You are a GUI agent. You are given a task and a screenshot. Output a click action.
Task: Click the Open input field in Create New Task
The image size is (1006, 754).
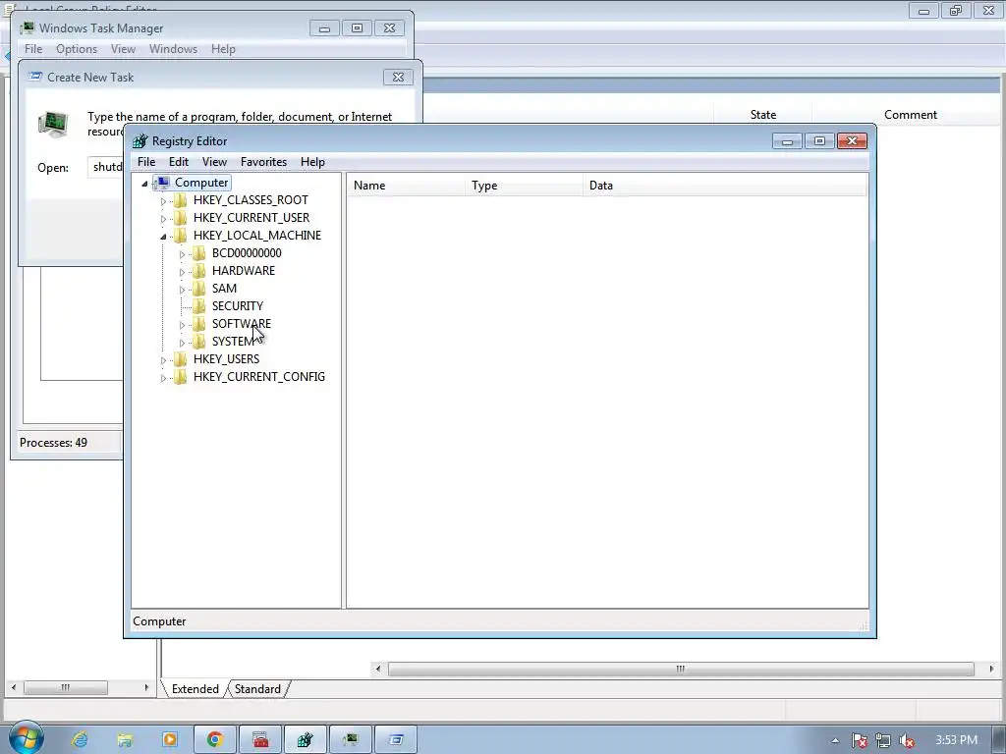click(x=105, y=167)
